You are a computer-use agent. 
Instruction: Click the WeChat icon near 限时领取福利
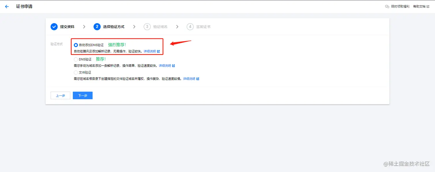pos(387,6)
